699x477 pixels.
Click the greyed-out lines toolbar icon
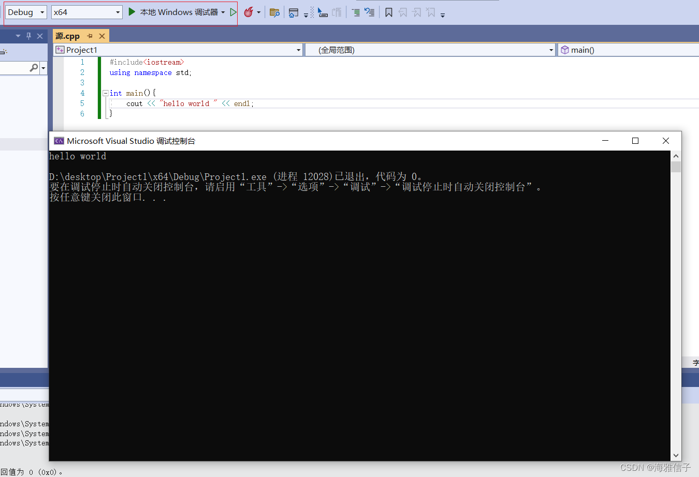coord(337,12)
